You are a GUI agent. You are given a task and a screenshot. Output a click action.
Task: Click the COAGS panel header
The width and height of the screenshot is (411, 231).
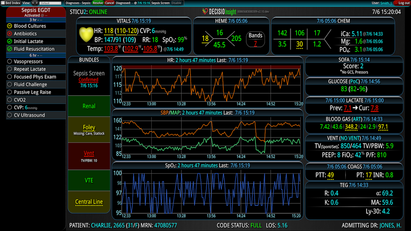(x=354, y=167)
